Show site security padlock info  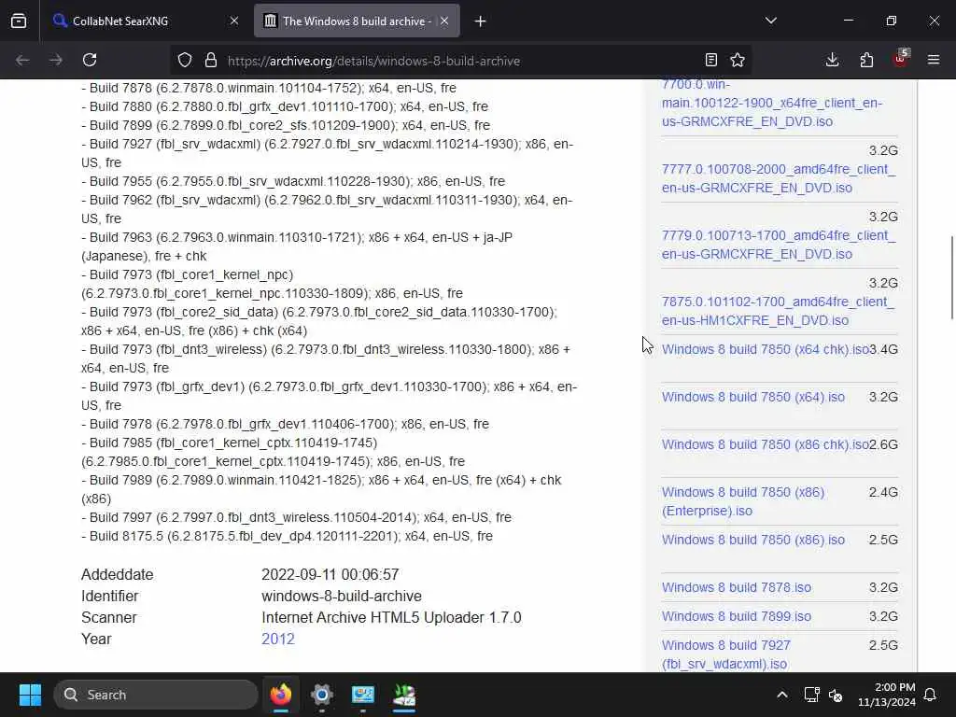[211, 61]
